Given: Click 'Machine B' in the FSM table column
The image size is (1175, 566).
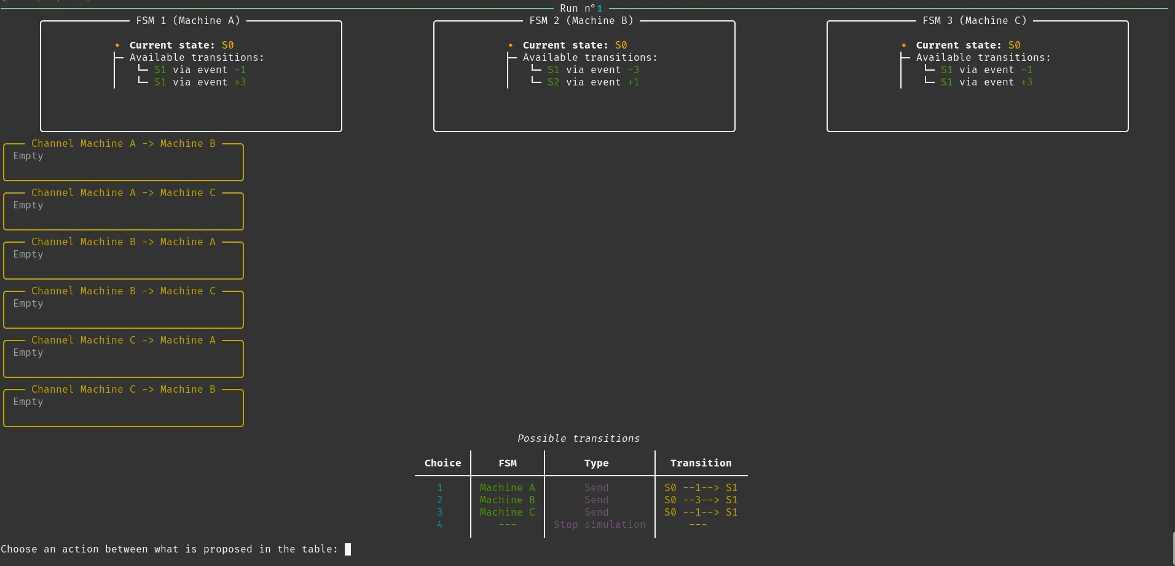Looking at the screenshot, I should tap(507, 500).
